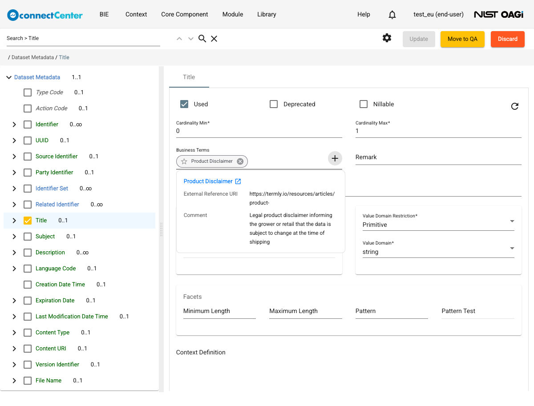Click the Pattern field
The height and width of the screenshot is (406, 534).
(392, 311)
